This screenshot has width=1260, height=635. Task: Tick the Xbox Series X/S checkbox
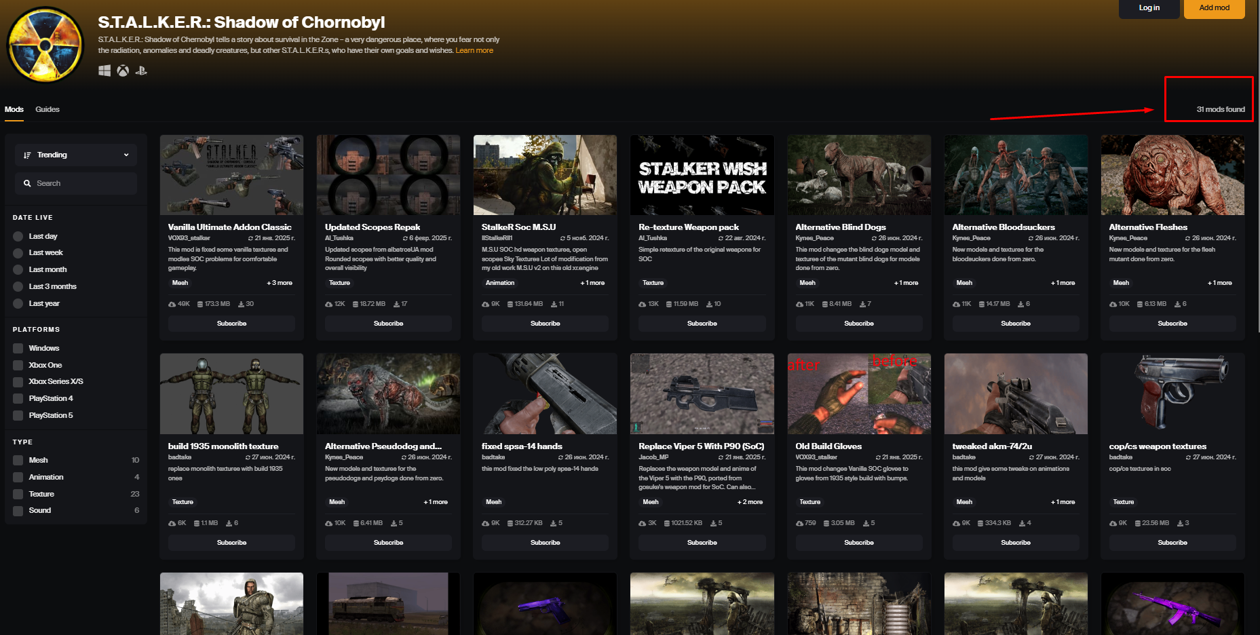tap(18, 381)
